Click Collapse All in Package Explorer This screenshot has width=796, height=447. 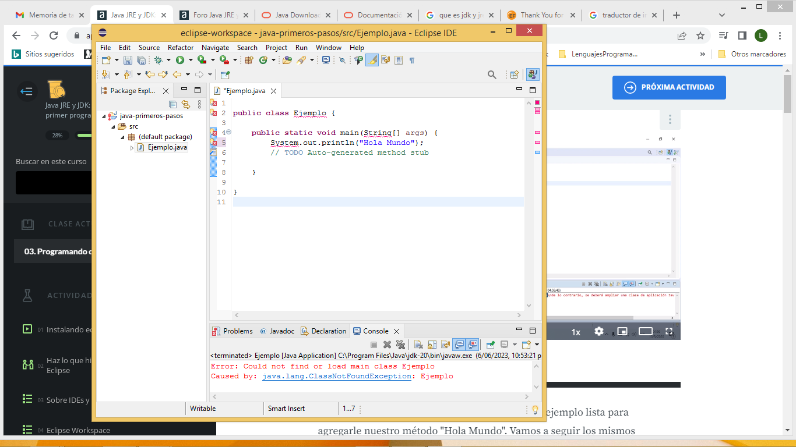[172, 104]
